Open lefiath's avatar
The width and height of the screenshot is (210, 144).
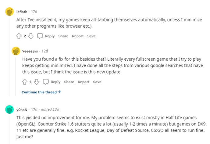[9, 12]
